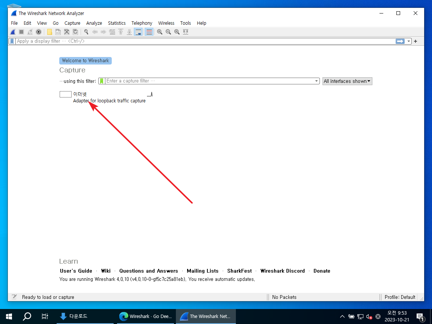Find a packet with magnifier icon

point(86,32)
